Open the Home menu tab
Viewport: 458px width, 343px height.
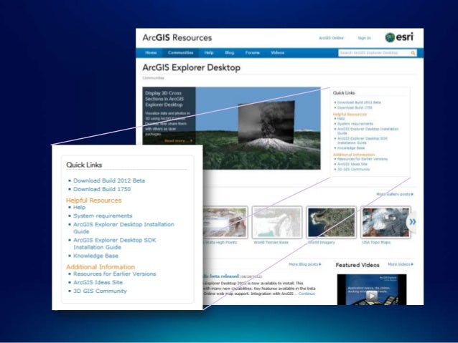(x=151, y=53)
